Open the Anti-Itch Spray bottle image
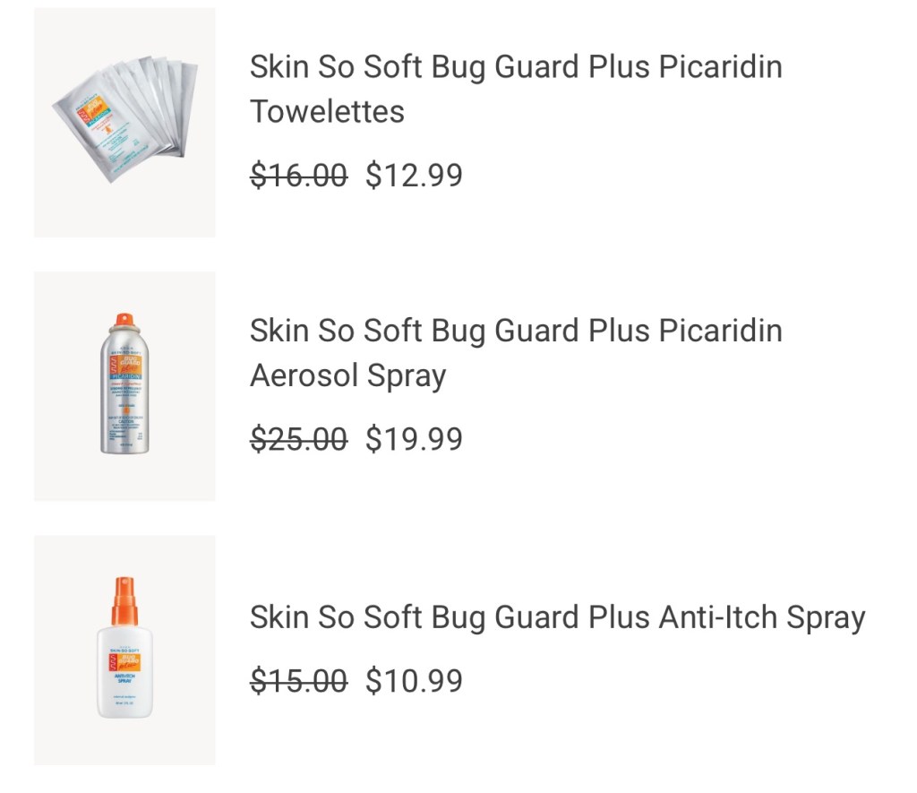The width and height of the screenshot is (917, 793). pyautogui.click(x=124, y=650)
